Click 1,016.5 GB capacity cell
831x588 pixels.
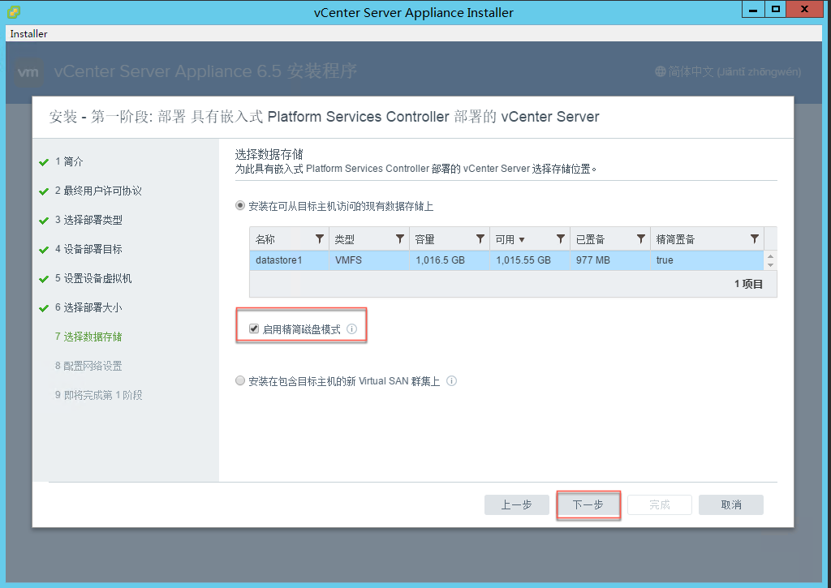tap(450, 260)
